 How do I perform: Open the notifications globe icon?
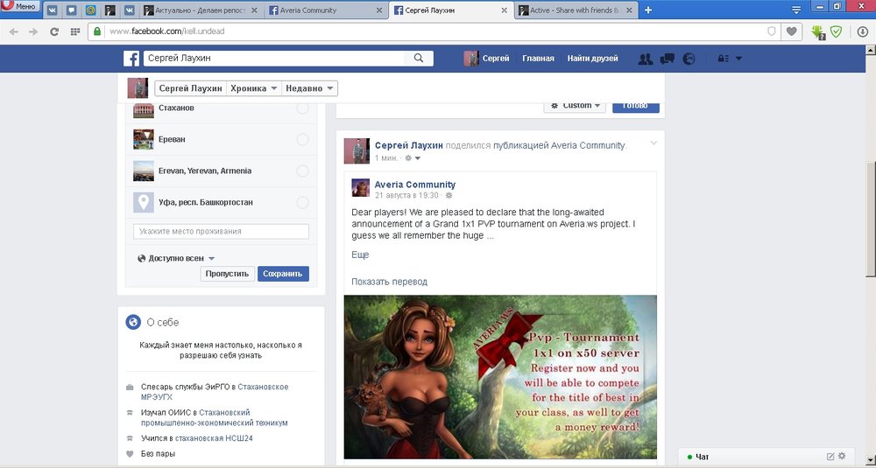click(689, 59)
